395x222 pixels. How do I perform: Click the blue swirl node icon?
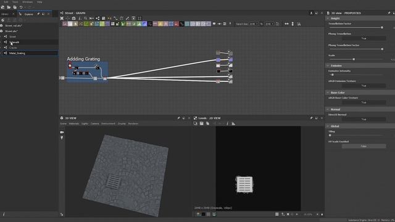[x=144, y=24]
